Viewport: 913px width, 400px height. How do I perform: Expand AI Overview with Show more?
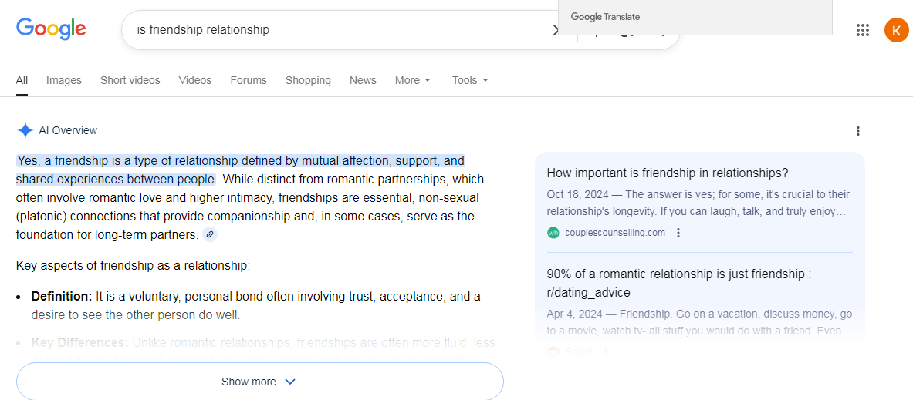[259, 382]
